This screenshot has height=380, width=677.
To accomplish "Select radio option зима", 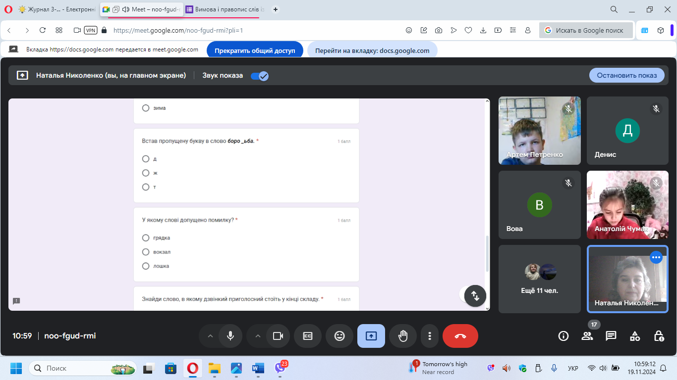I will [x=146, y=108].
